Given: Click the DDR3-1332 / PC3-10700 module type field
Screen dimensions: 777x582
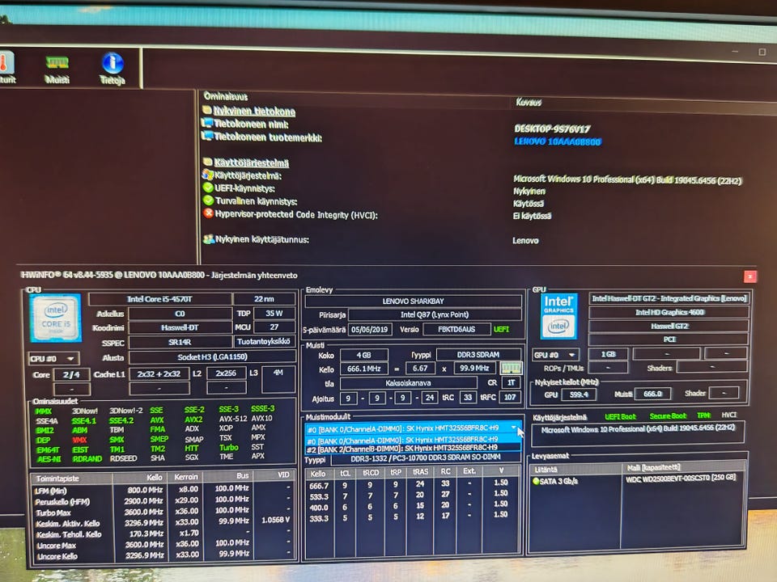Looking at the screenshot, I should pos(425,458).
